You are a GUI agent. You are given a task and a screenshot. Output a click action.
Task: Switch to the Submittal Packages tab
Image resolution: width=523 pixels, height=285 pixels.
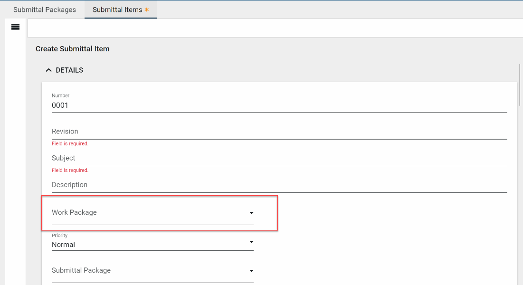[x=45, y=9]
